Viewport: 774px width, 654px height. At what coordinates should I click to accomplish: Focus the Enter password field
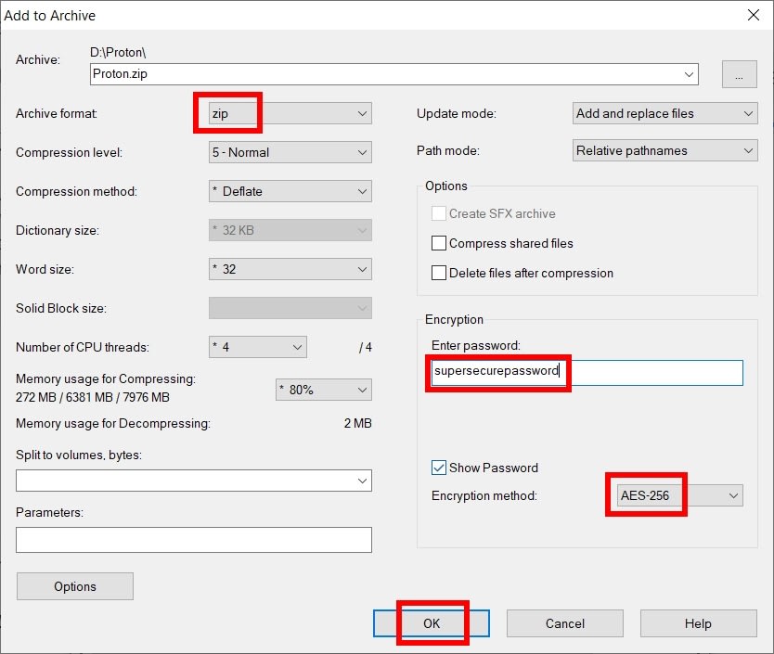tap(586, 373)
